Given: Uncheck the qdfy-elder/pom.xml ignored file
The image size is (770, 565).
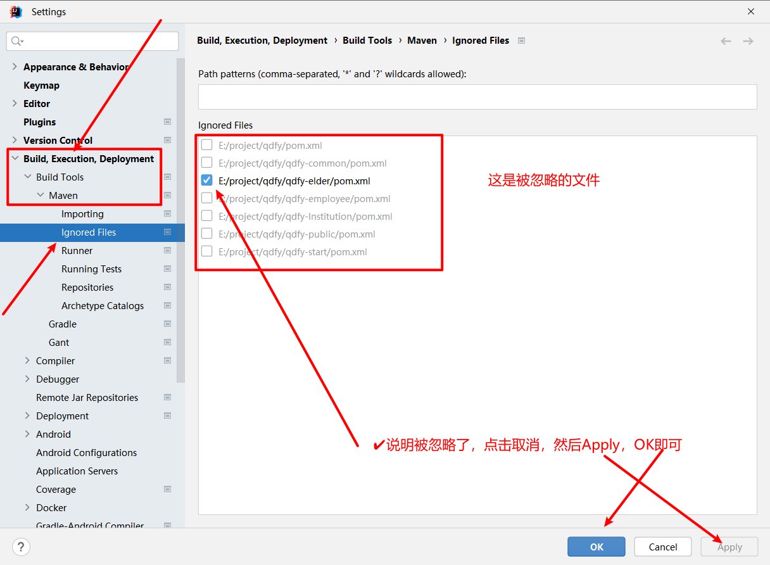Looking at the screenshot, I should point(206,181).
